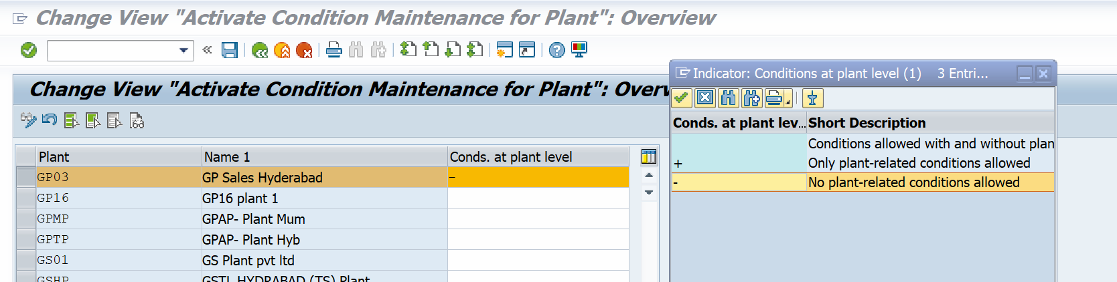Select the row selector for plant GP03
This screenshot has height=282, width=1117.
click(x=26, y=177)
